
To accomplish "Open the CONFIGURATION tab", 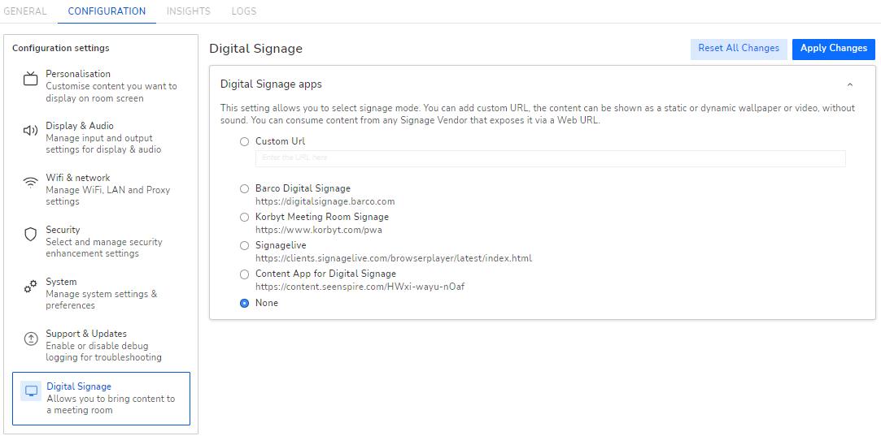I will (x=107, y=11).
